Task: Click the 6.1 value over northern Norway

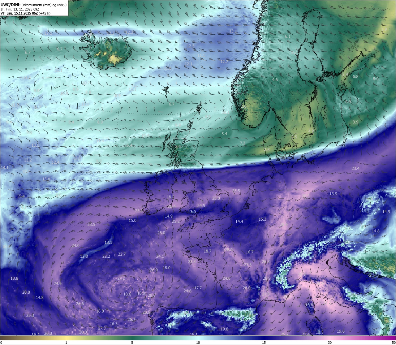Action: pos(287,37)
